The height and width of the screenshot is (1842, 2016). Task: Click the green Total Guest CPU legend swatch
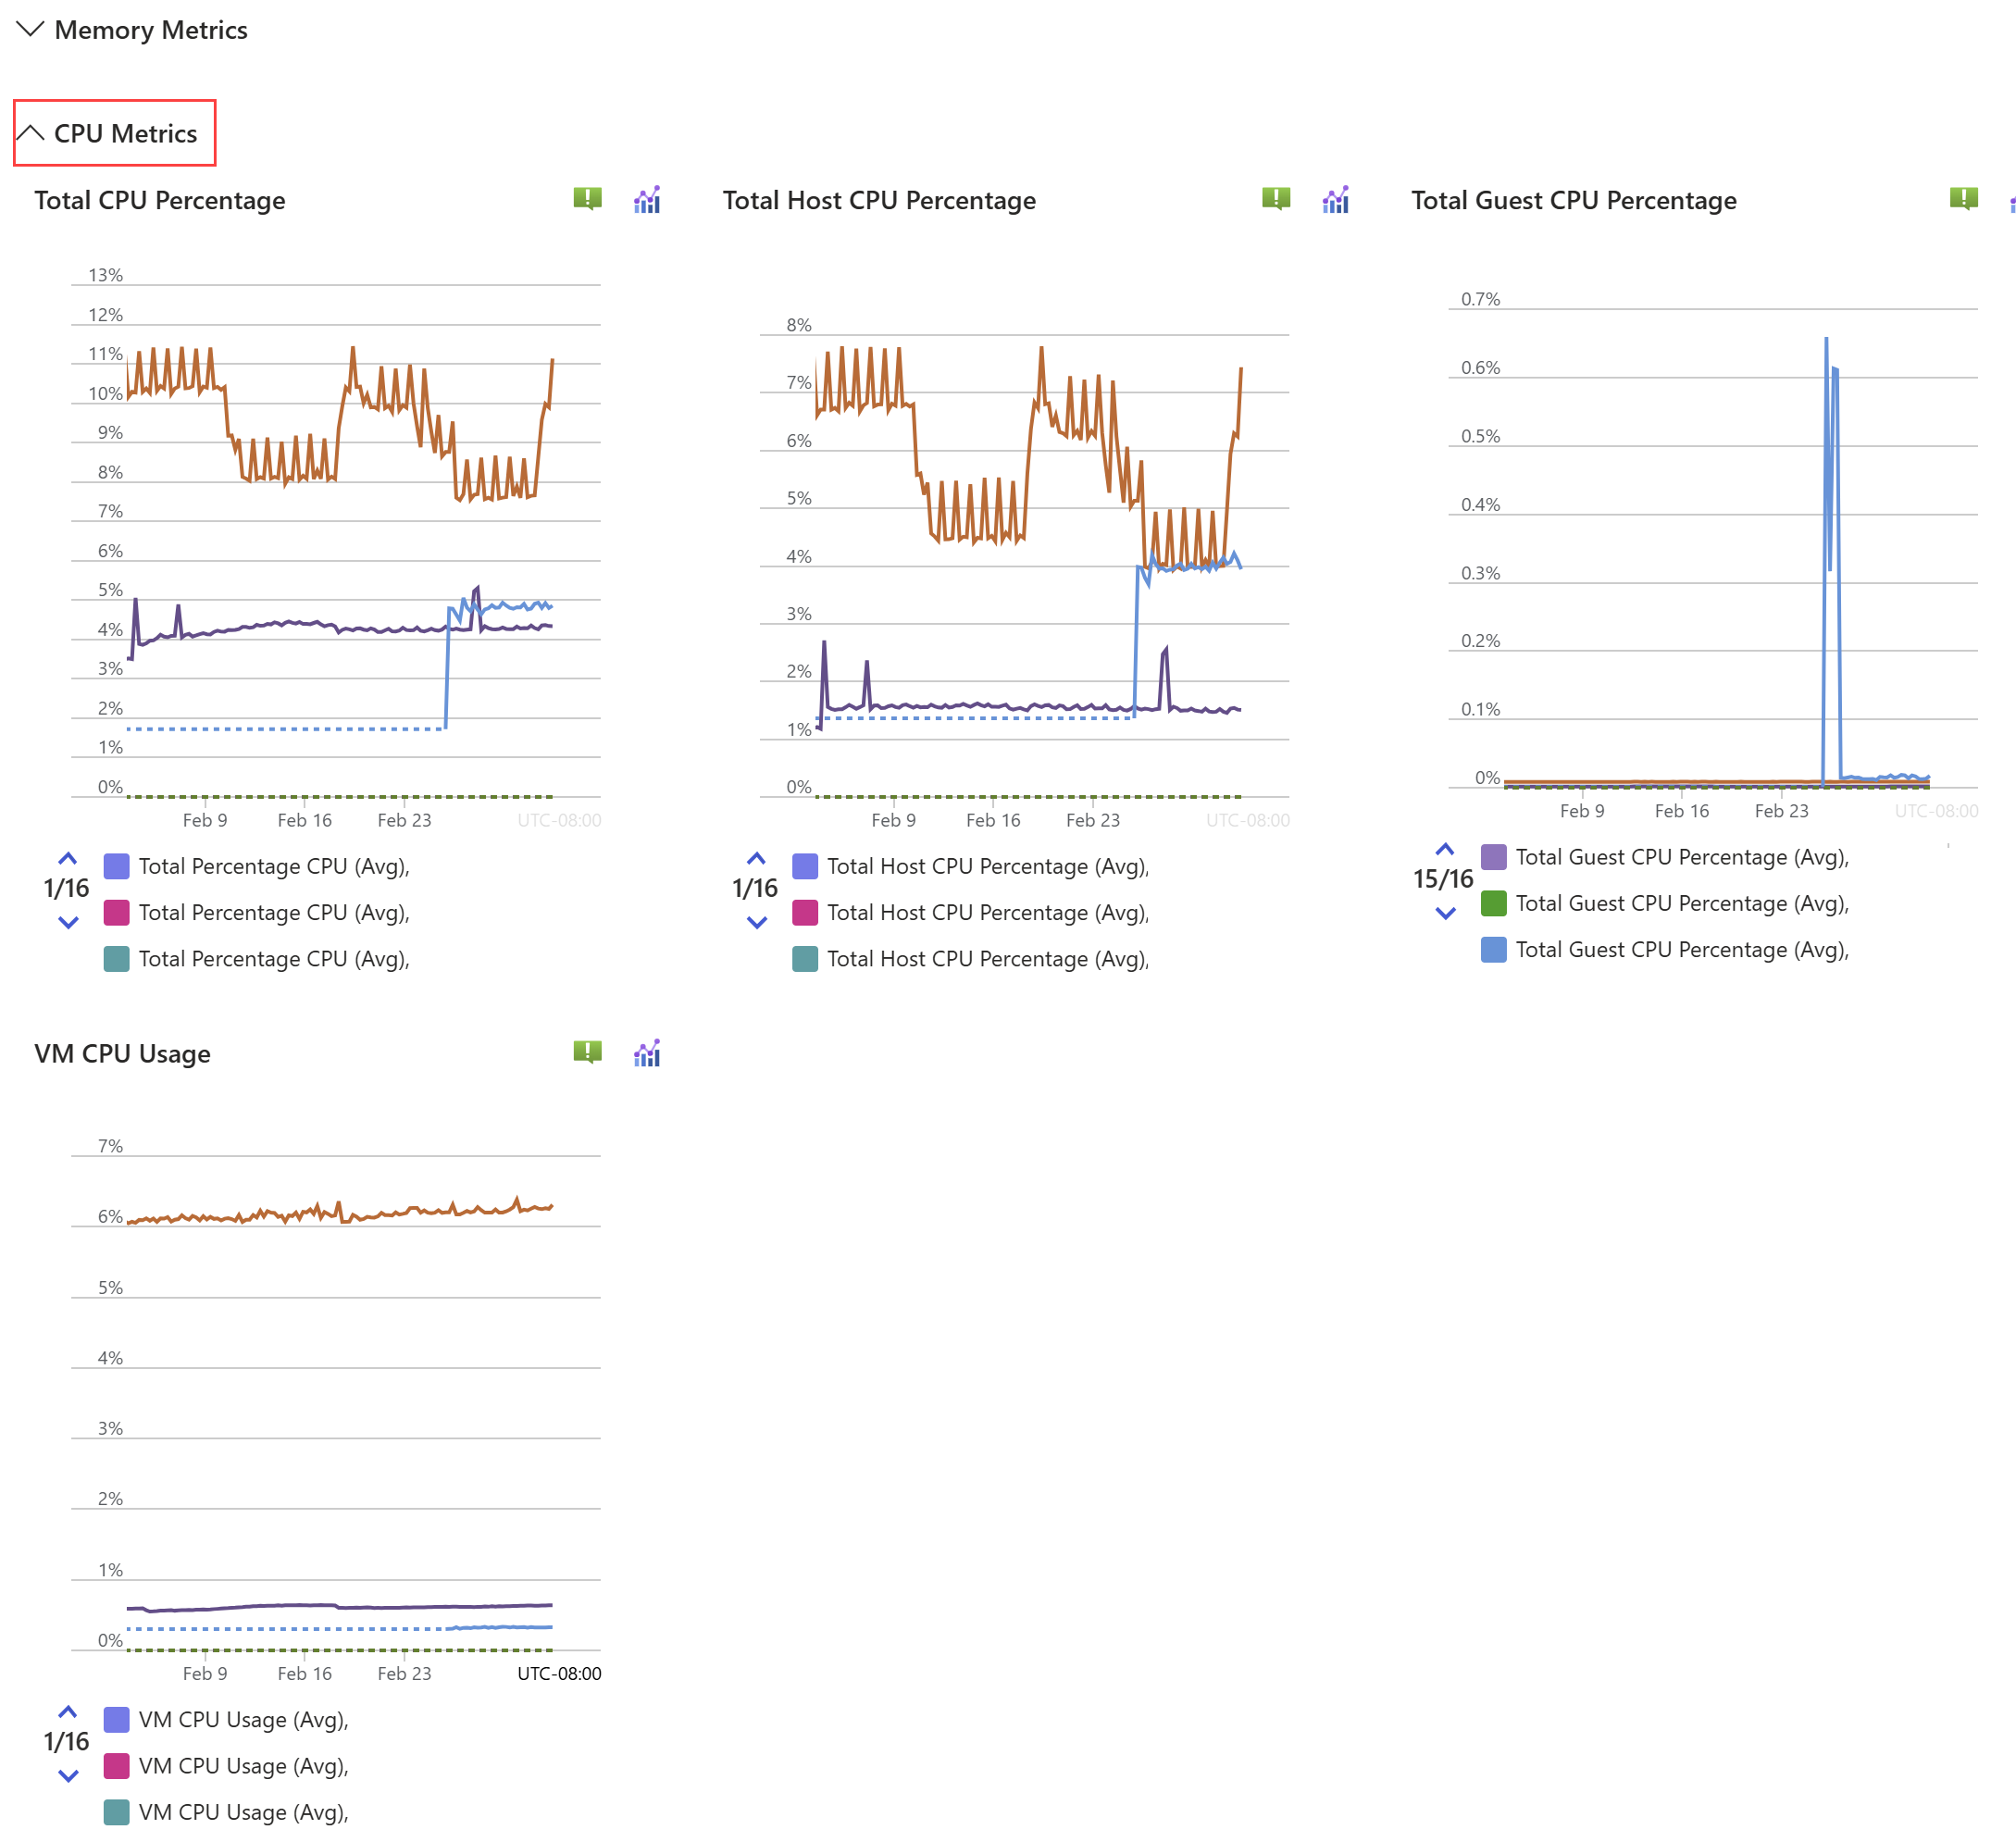tap(1493, 903)
